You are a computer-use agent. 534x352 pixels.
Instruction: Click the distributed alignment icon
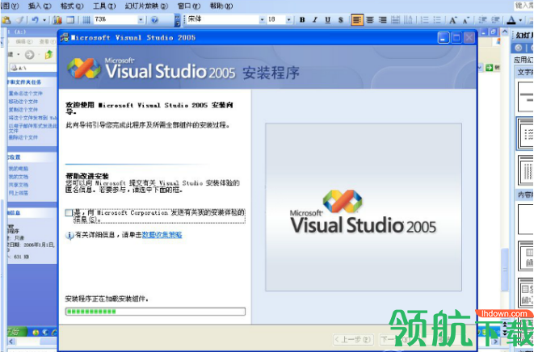coord(395,19)
